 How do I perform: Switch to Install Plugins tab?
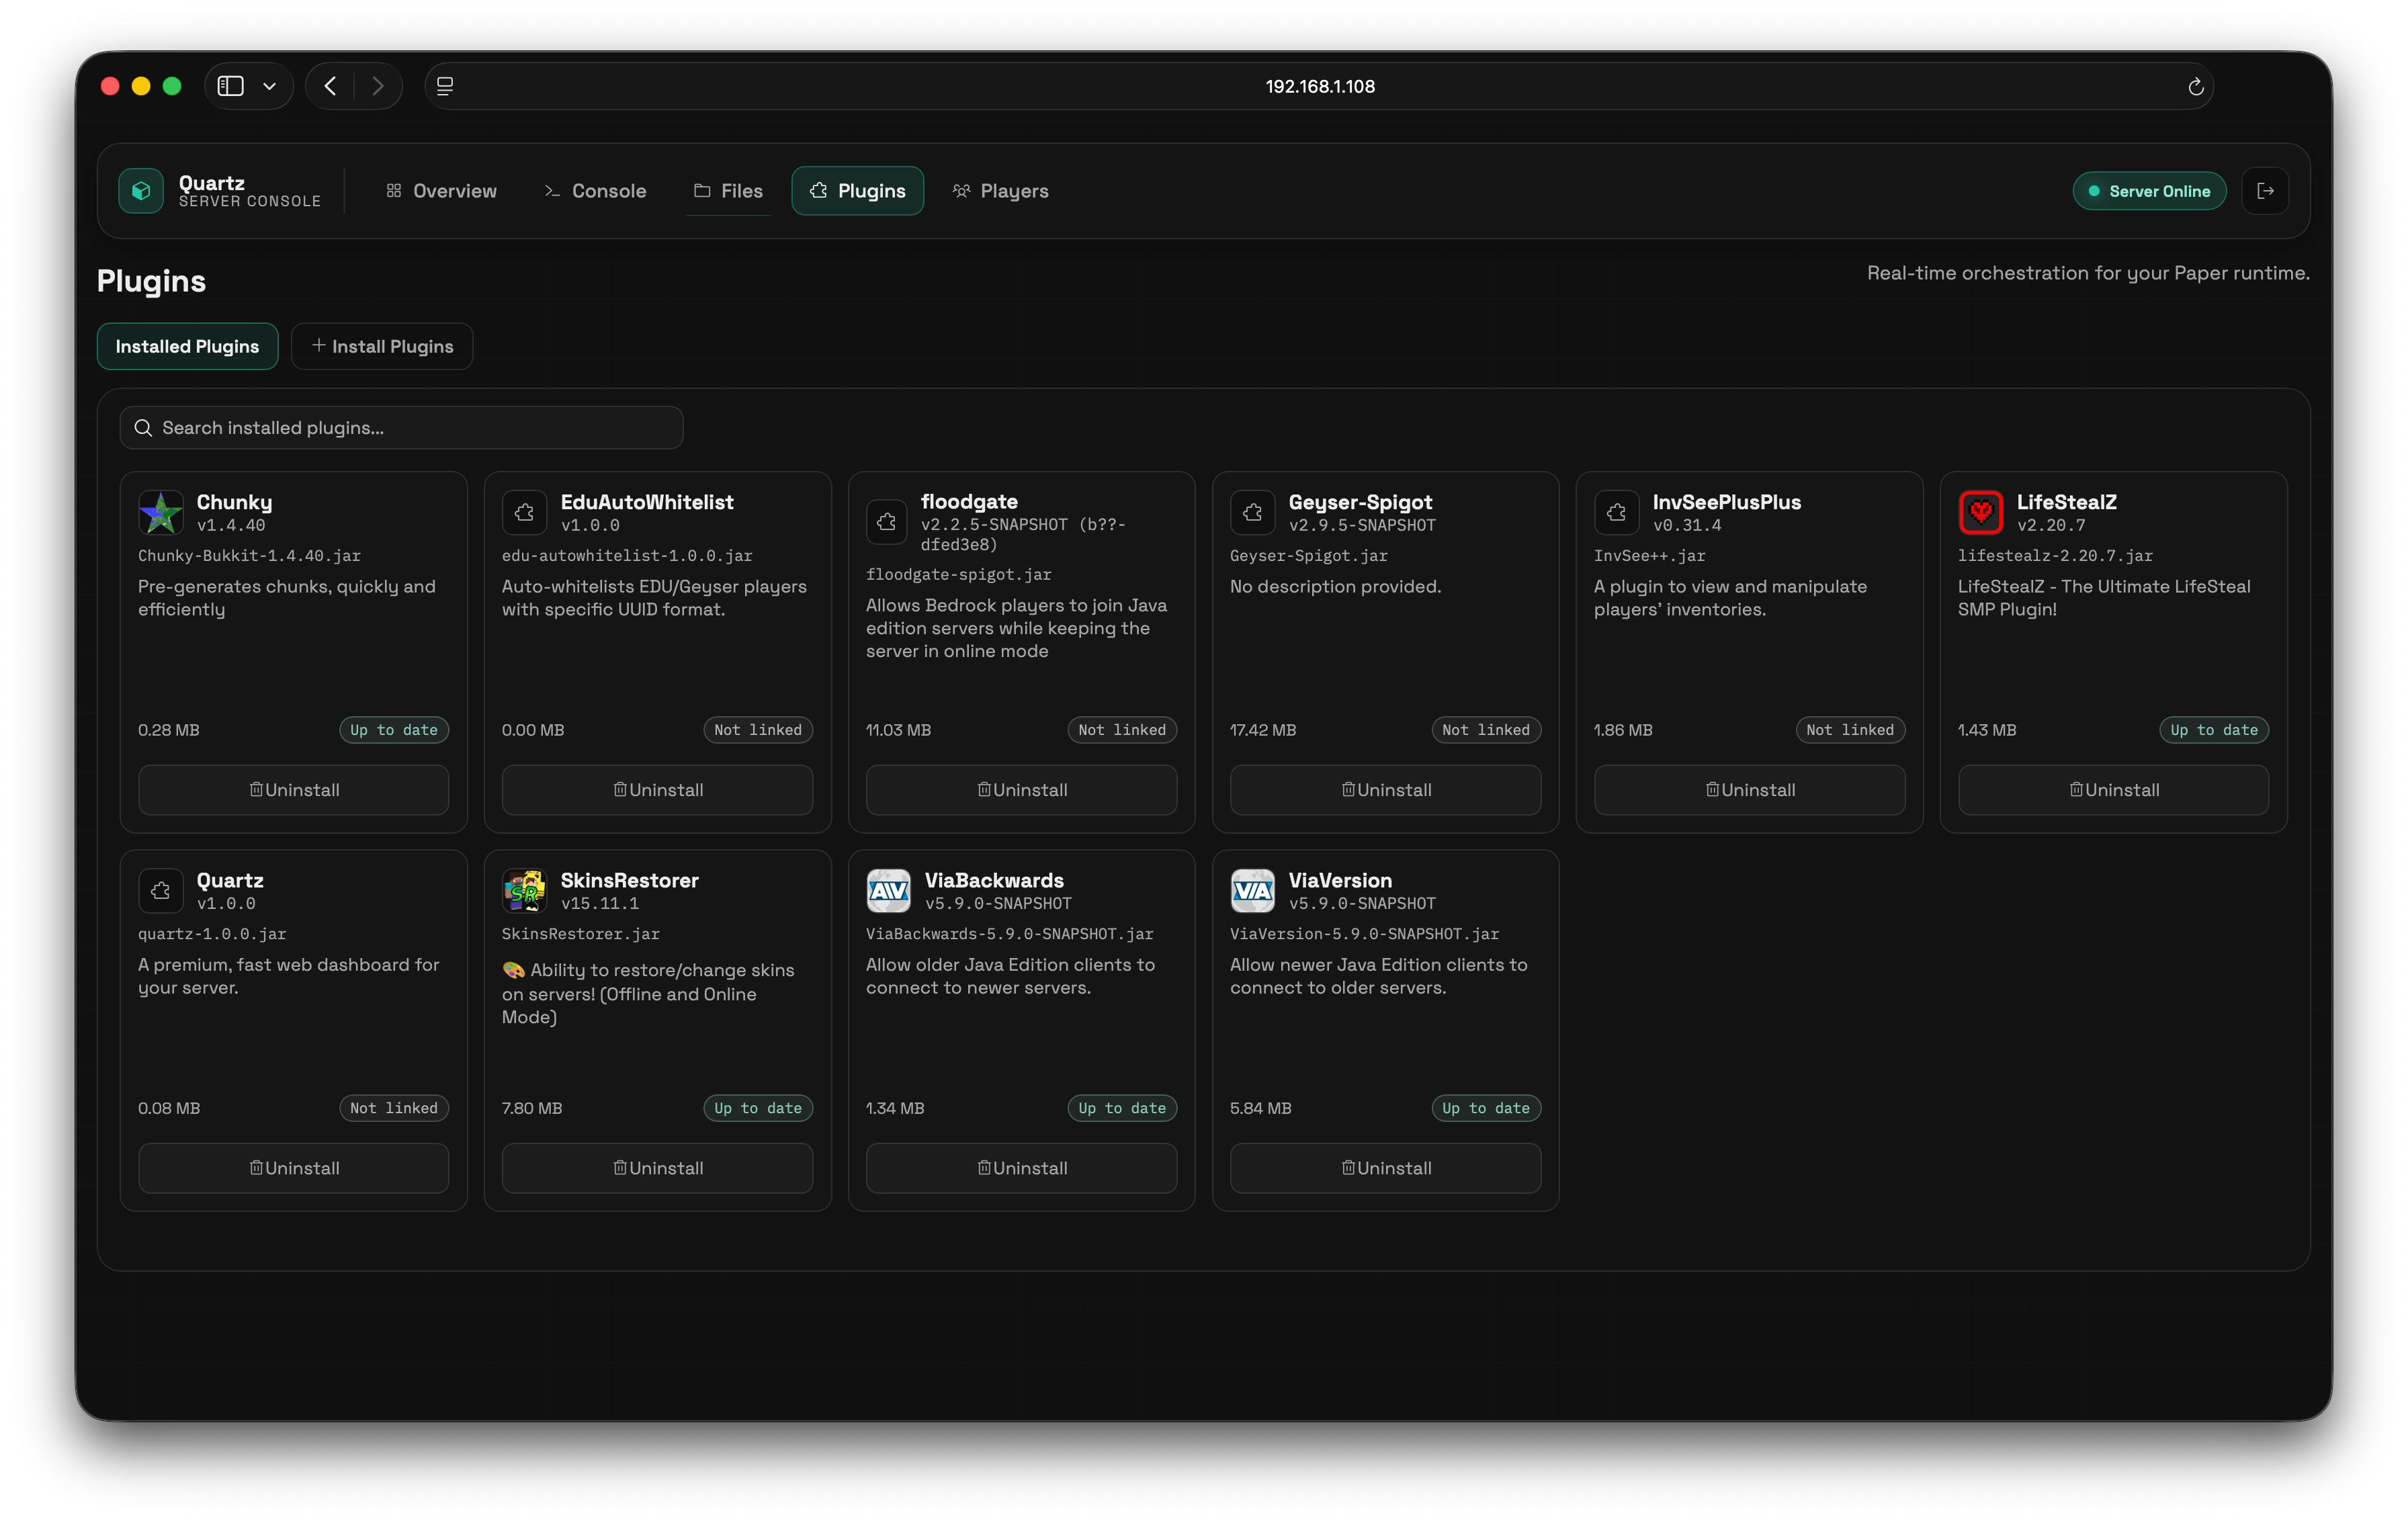click(382, 346)
